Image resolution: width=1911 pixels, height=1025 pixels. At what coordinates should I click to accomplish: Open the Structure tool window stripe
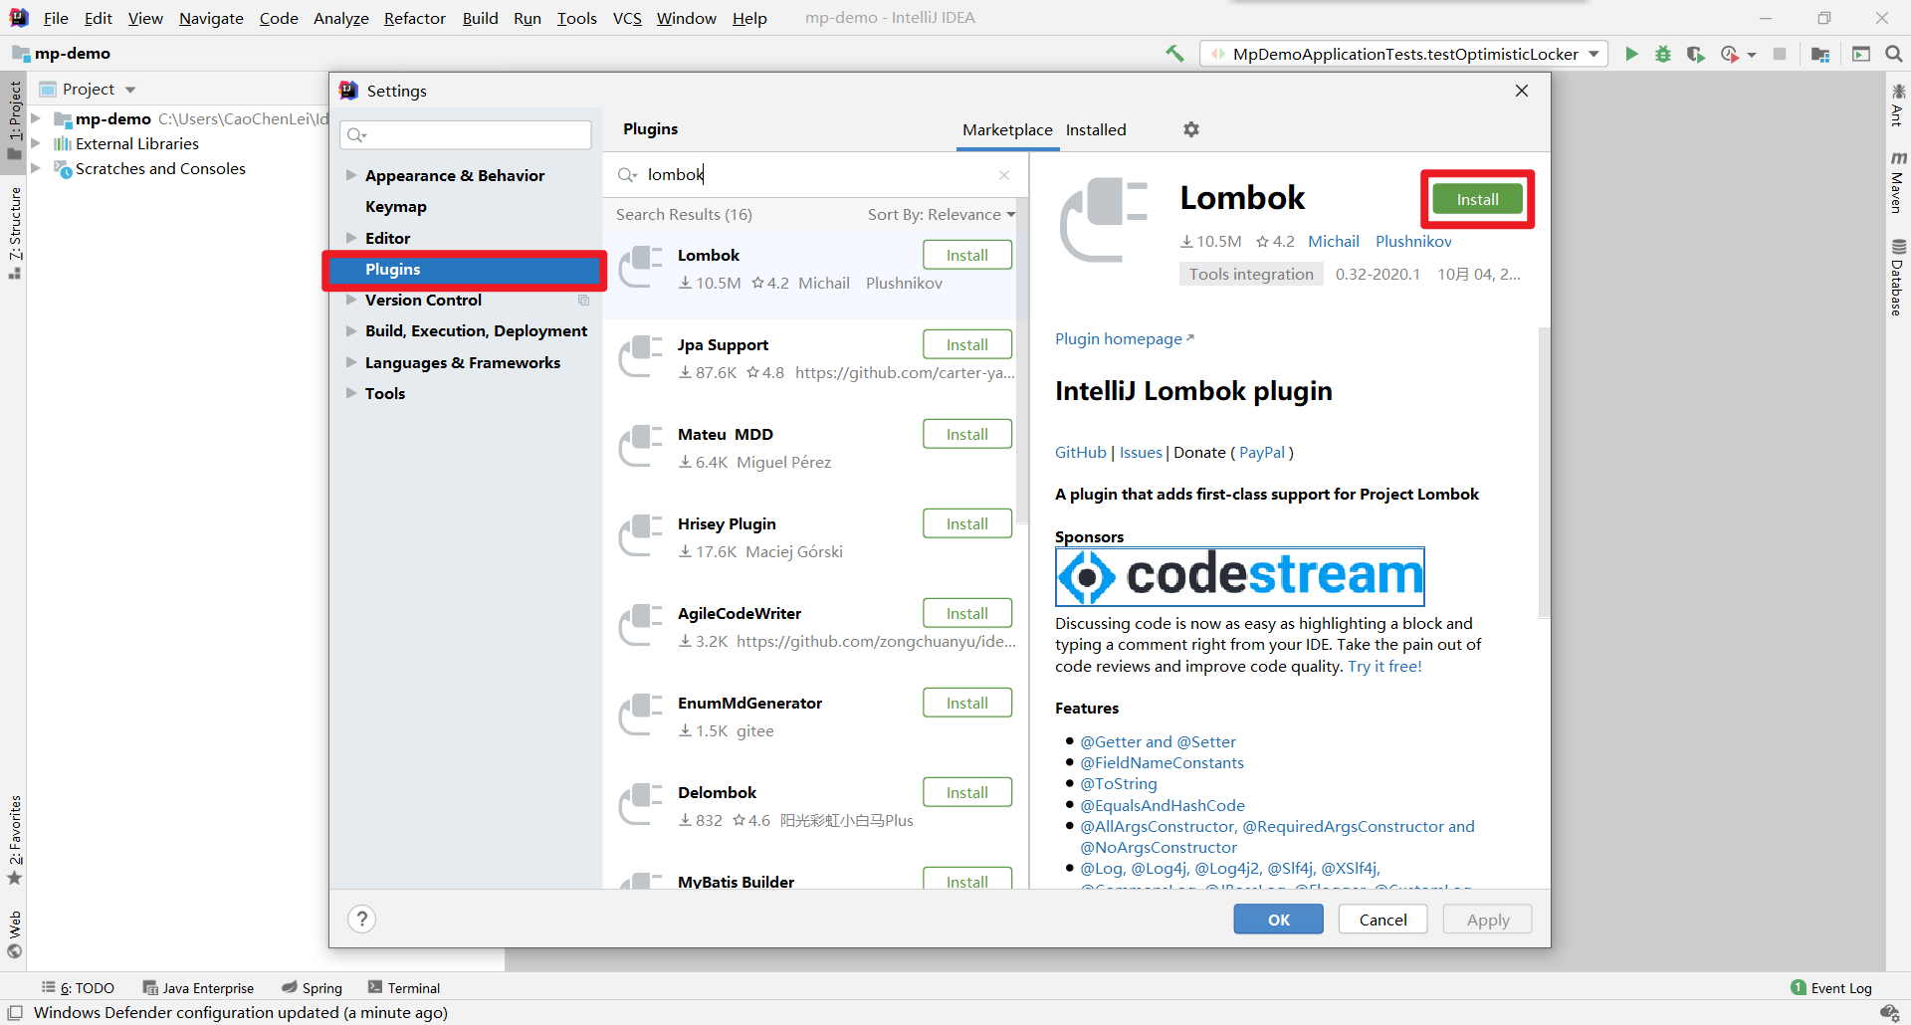click(15, 233)
